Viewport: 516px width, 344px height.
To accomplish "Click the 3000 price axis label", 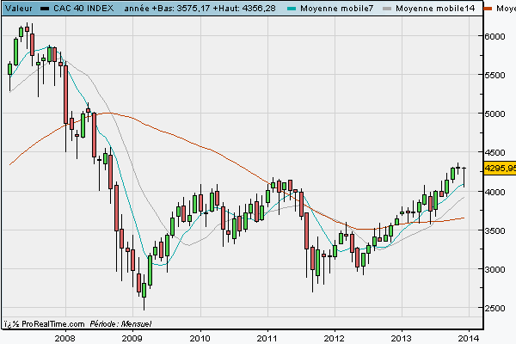I will [x=495, y=269].
